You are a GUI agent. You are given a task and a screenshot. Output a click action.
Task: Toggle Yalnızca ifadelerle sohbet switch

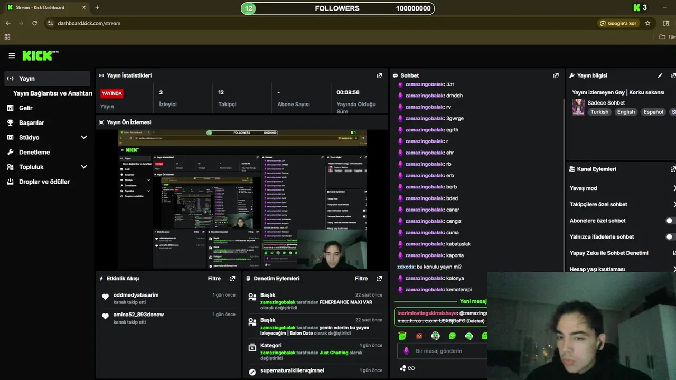671,237
